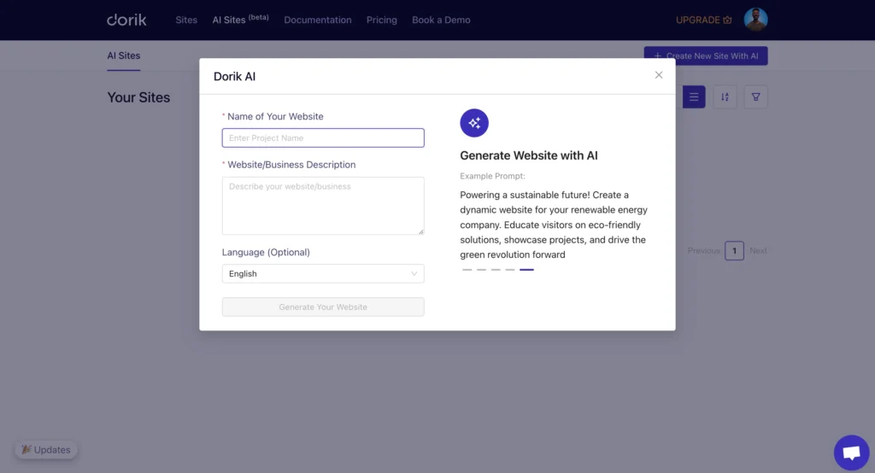Open the Documentation link

(318, 20)
